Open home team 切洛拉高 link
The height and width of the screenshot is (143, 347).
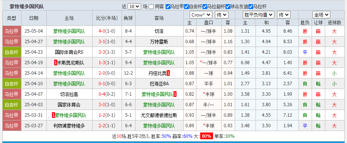point(69,94)
